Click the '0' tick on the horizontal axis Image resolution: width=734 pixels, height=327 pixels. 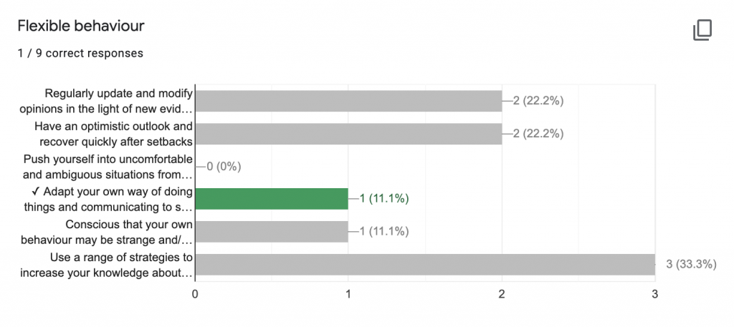click(195, 293)
